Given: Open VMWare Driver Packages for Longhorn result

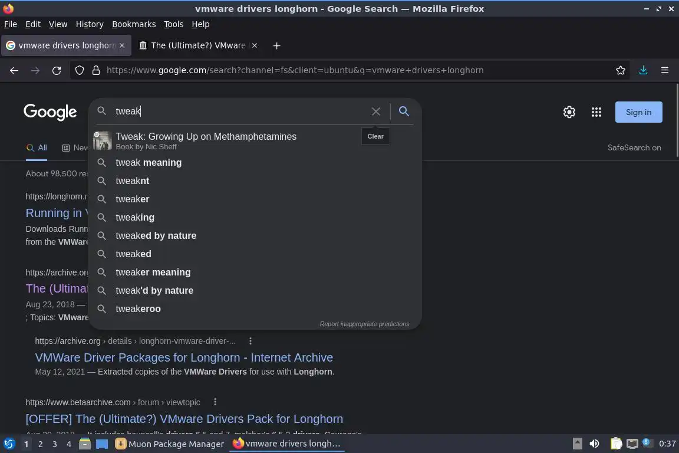Looking at the screenshot, I should tap(184, 357).
